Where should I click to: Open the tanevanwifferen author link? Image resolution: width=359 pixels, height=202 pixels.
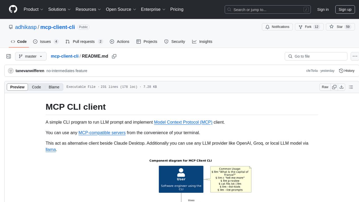pyautogui.click(x=30, y=71)
